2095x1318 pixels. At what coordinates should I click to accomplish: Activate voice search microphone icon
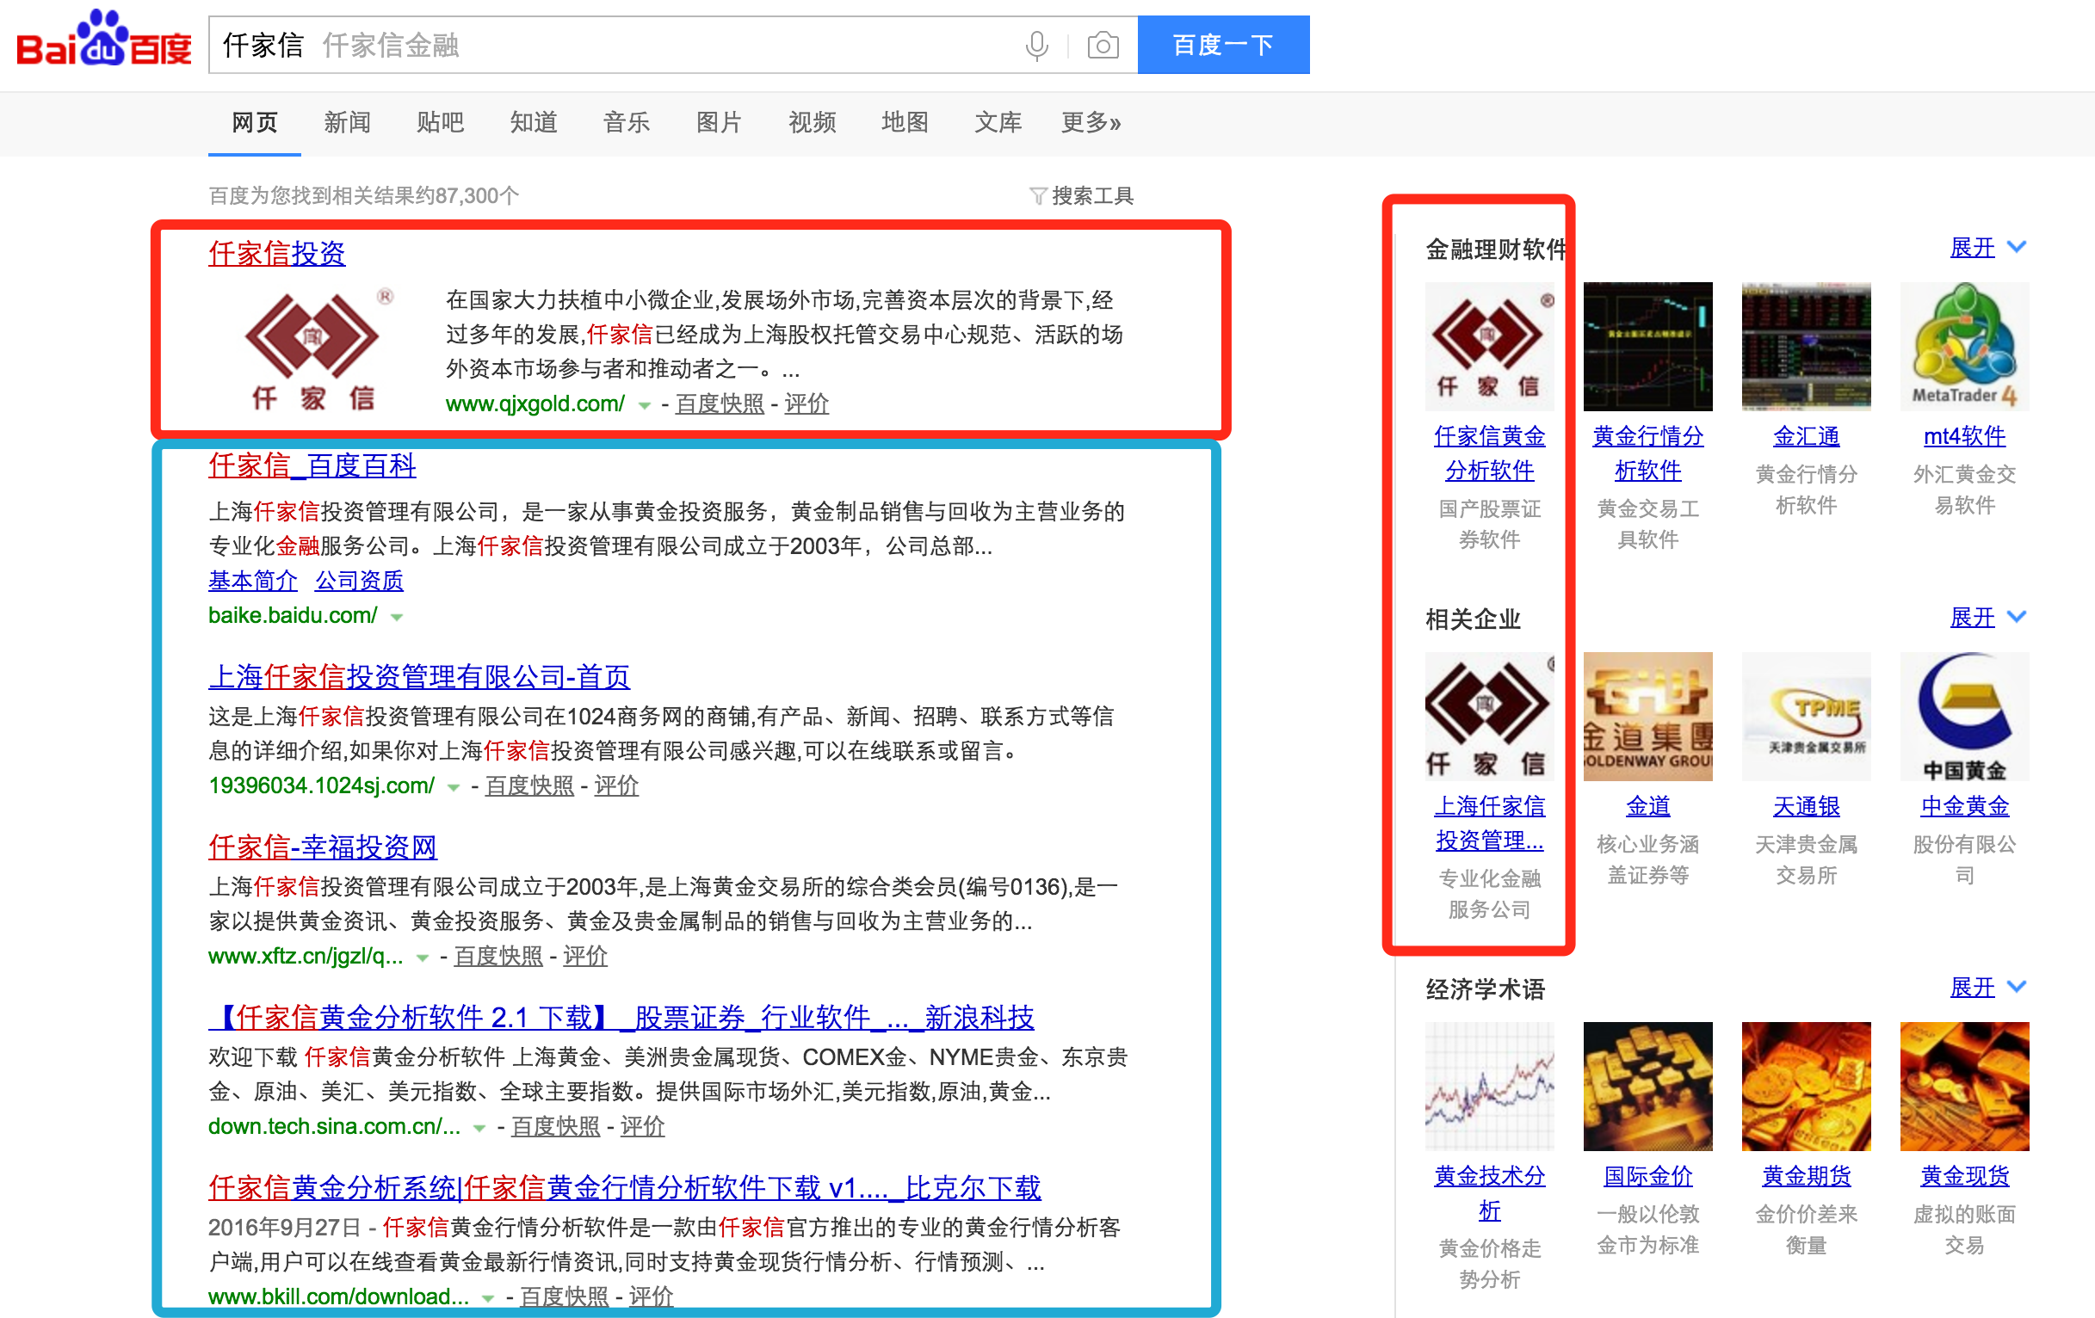pyautogui.click(x=1036, y=46)
